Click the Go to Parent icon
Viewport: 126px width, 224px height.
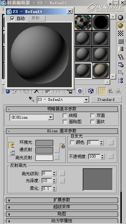[110, 91]
